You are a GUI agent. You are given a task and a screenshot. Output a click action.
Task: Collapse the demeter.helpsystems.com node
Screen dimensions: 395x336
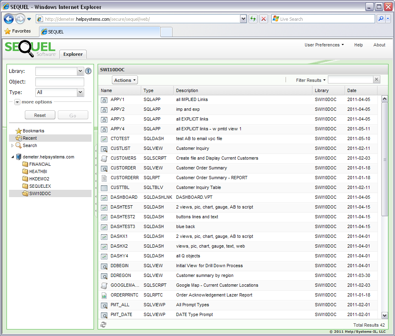(x=12, y=157)
